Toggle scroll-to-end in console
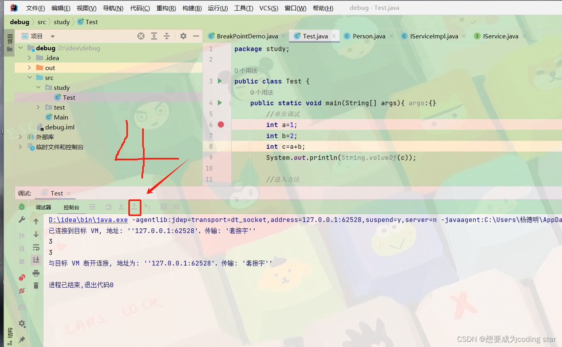Viewport: 562px width, 347px height. [36, 260]
